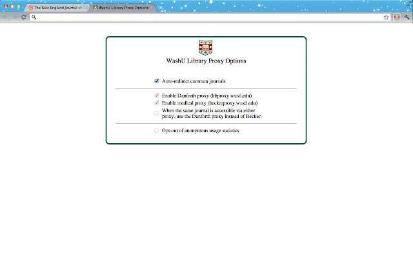Viewport: 413px width, 258px height.
Task: Click the green zoom window button
Action: (x=19, y=6)
